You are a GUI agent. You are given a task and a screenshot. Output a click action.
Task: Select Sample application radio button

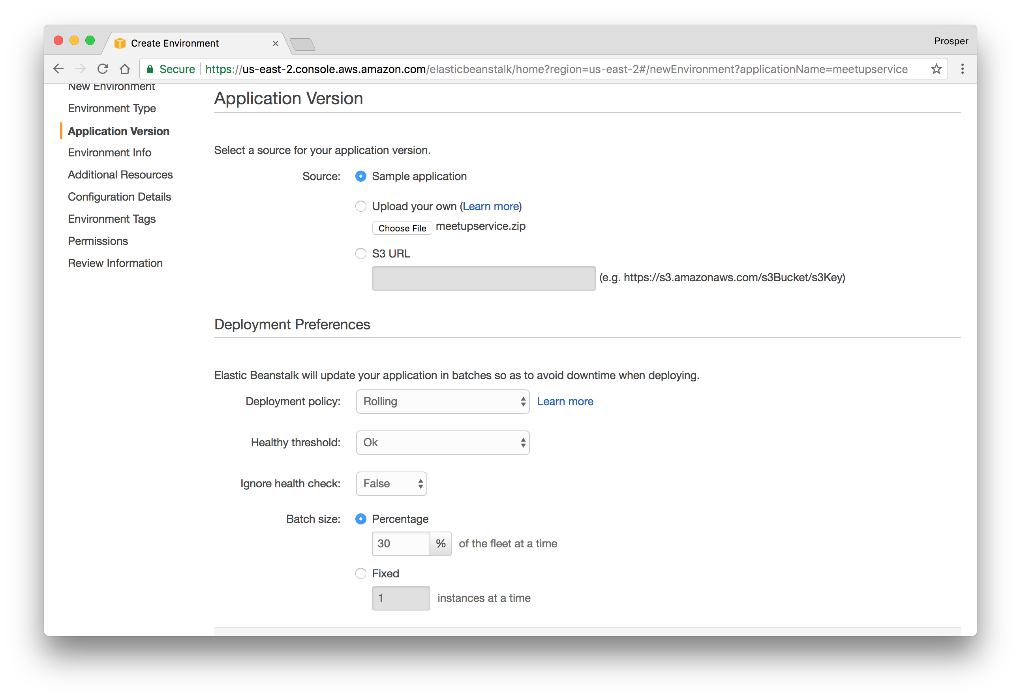coord(361,176)
